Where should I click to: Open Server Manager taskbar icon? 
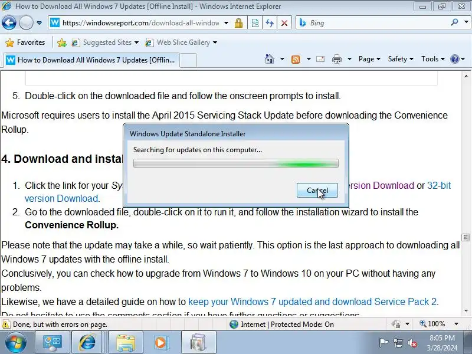pos(53,343)
